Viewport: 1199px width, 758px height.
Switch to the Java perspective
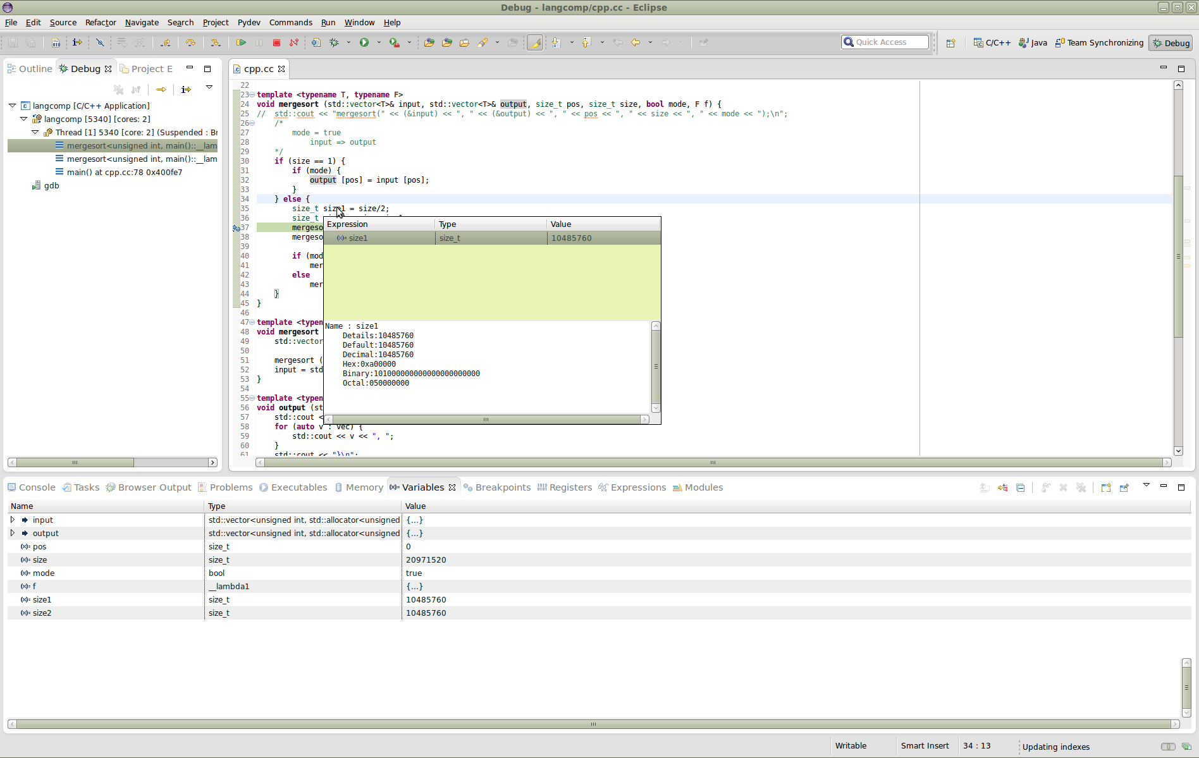coord(1033,43)
